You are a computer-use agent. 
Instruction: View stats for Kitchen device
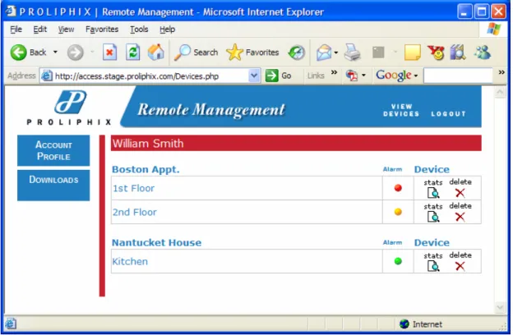pyautogui.click(x=433, y=266)
